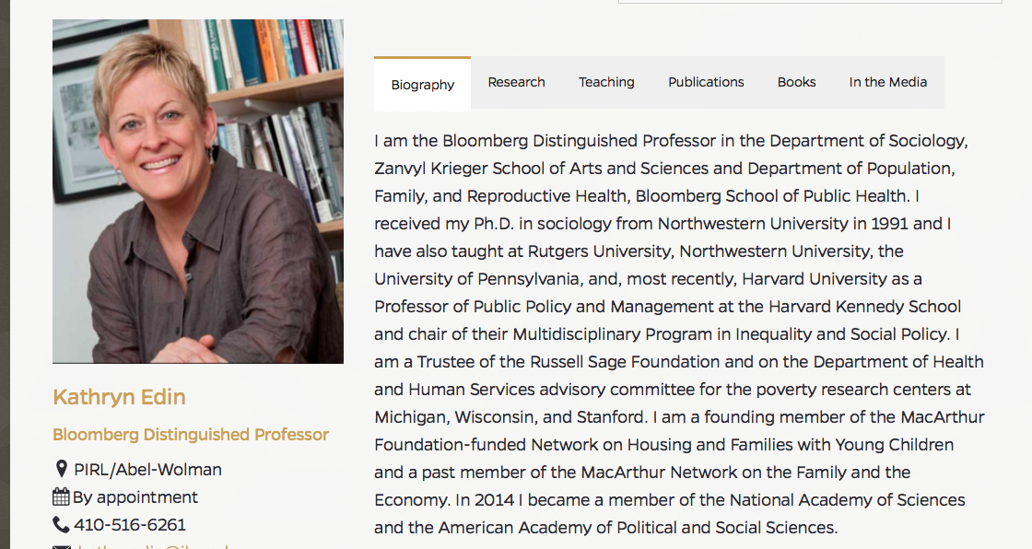Image resolution: width=1032 pixels, height=549 pixels.
Task: Click the PIRL/Abel-Wolman location text
Action: [147, 470]
